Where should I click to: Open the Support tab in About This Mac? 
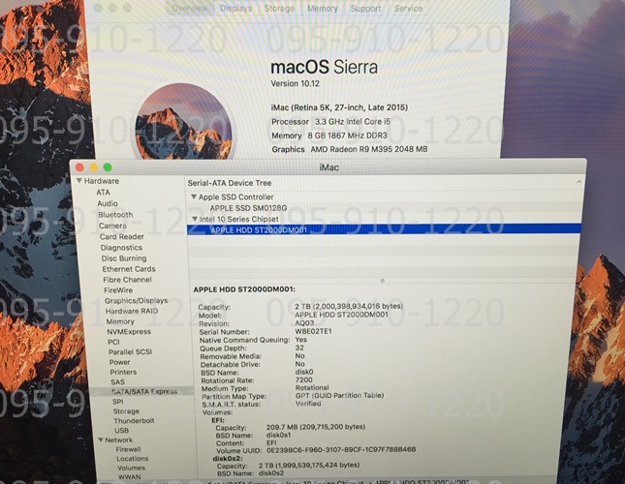click(365, 9)
